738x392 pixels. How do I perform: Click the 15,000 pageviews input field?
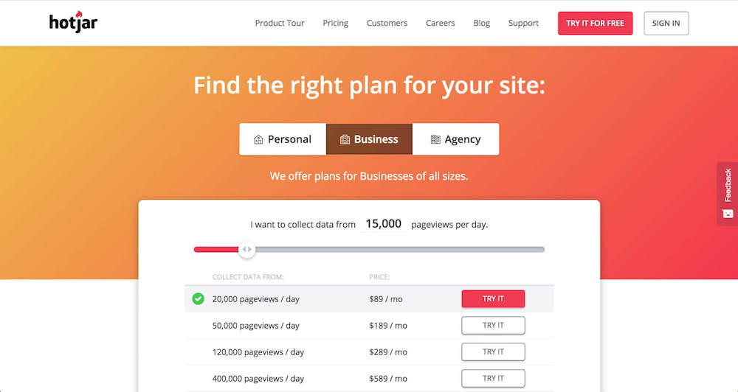pos(383,224)
